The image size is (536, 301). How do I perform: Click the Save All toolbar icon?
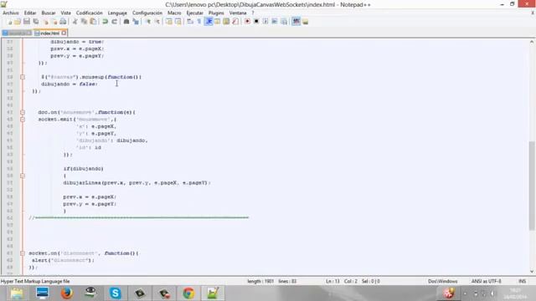[x=35, y=22]
